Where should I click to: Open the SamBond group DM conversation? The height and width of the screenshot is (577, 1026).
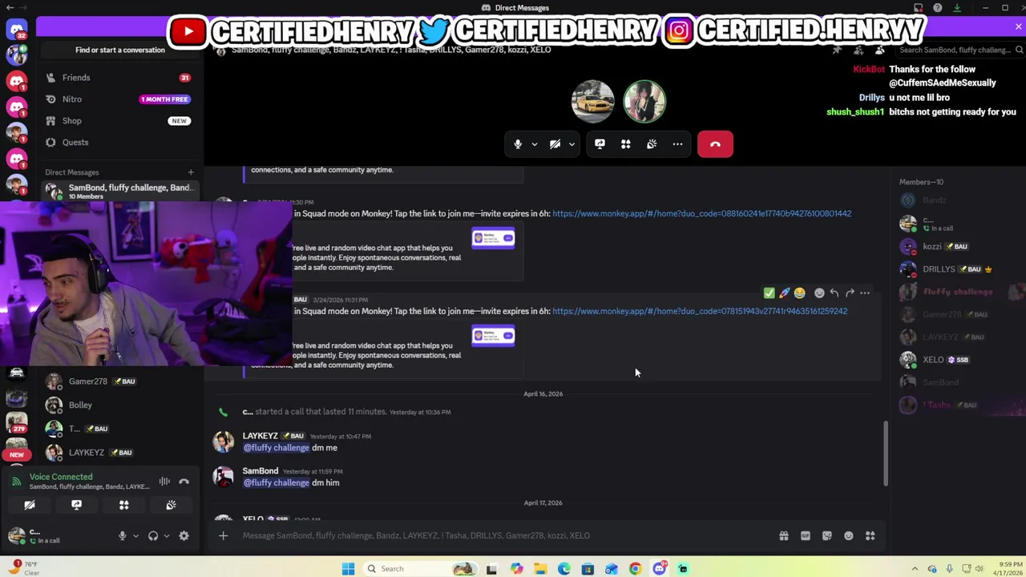click(119, 192)
